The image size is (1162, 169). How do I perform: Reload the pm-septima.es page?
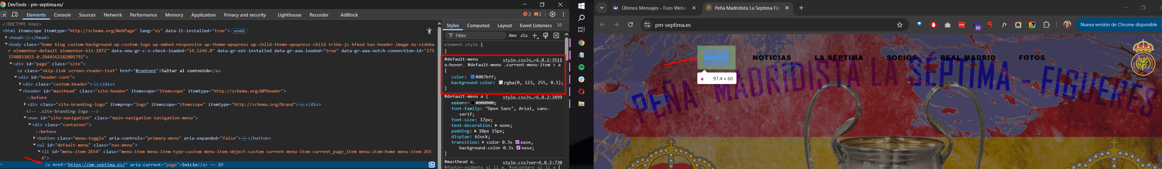tap(631, 25)
